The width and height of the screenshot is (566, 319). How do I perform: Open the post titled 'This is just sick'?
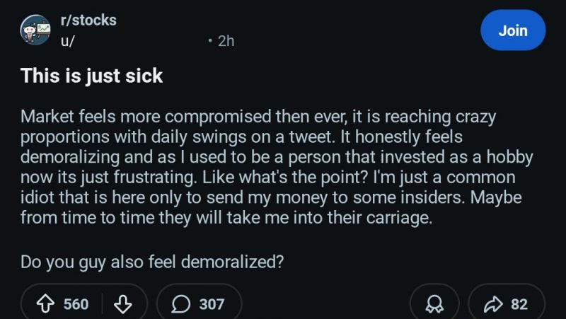click(92, 76)
